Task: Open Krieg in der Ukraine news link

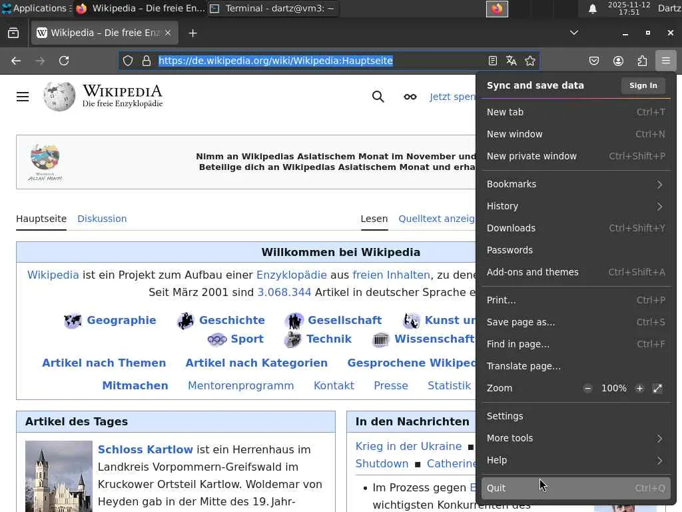Action: click(x=408, y=446)
